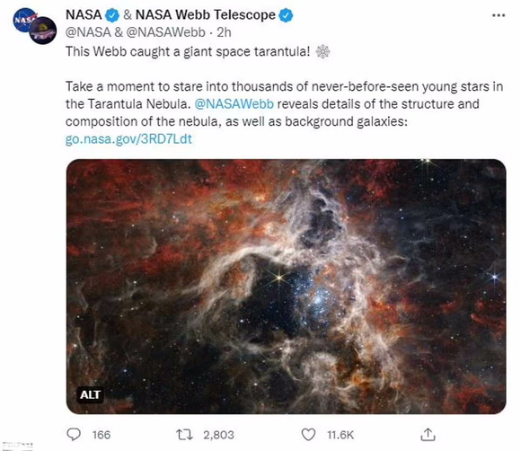
Task: Open the go.nasa.gov/3RD7Ldt link
Action: point(128,139)
